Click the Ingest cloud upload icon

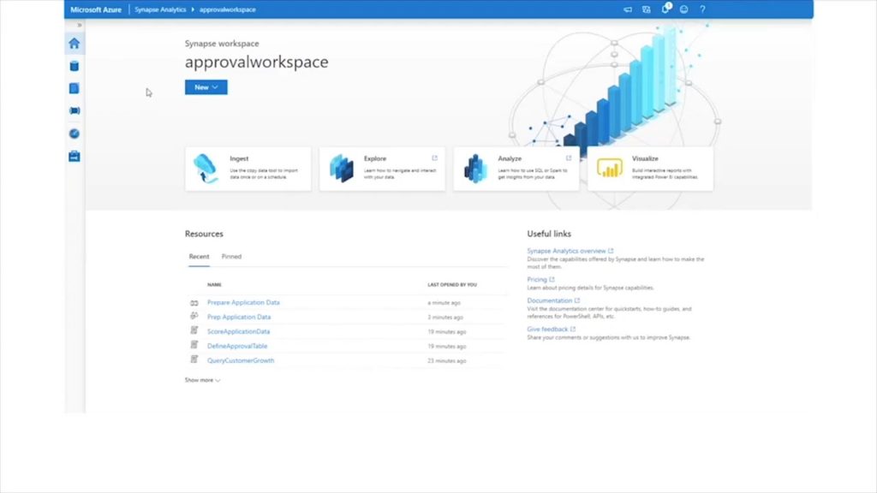pyautogui.click(x=206, y=169)
